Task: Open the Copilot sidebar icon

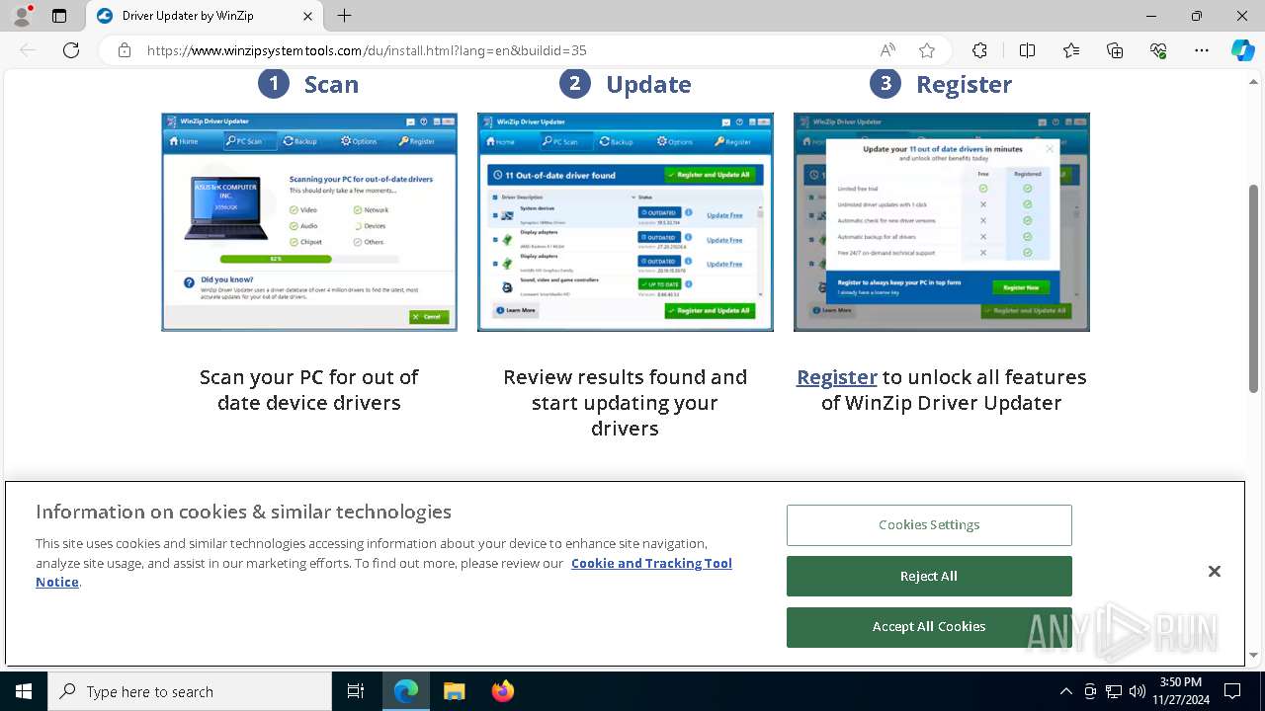Action: [x=1242, y=50]
